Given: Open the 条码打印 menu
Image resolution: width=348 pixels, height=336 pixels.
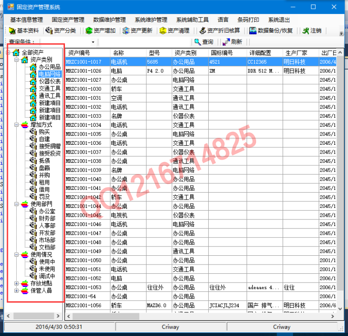Looking at the screenshot, I should click(248, 20).
